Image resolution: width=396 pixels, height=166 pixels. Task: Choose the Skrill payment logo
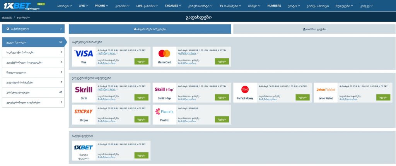84,90
